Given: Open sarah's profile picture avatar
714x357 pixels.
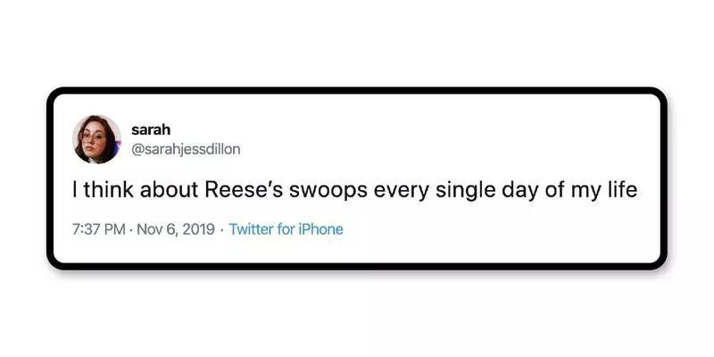Looking at the screenshot, I should 96,139.
